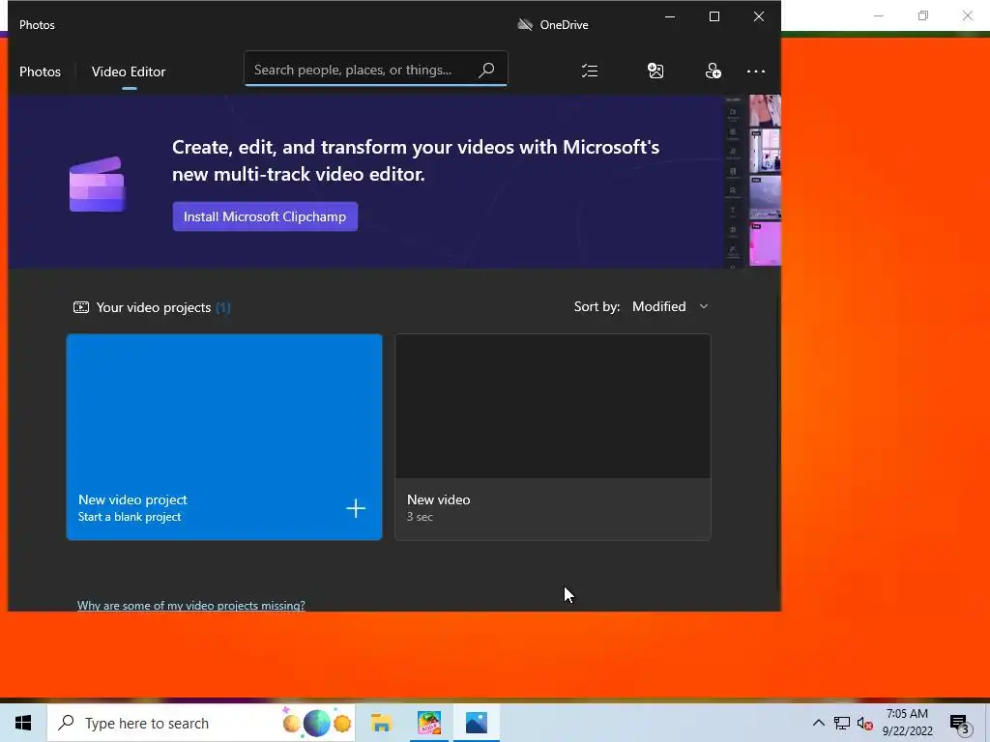The height and width of the screenshot is (742, 990).
Task: Click the OneDrive label in title bar
Action: click(564, 24)
